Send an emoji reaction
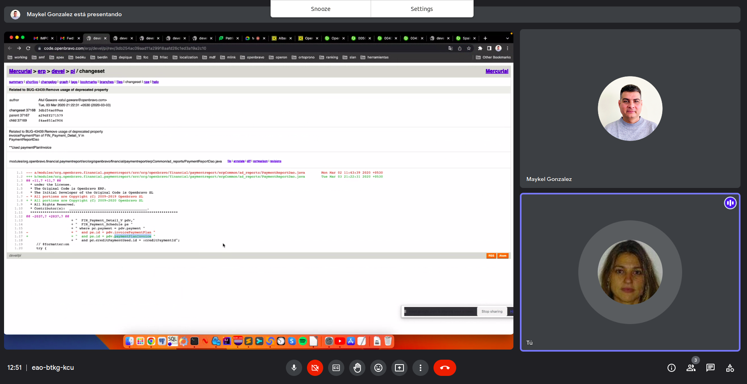 378,368
